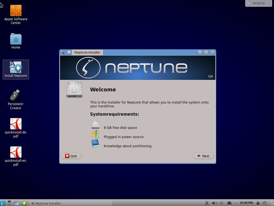
Task: Click the 'Knowledge about partitioning' text
Action: click(x=127, y=146)
